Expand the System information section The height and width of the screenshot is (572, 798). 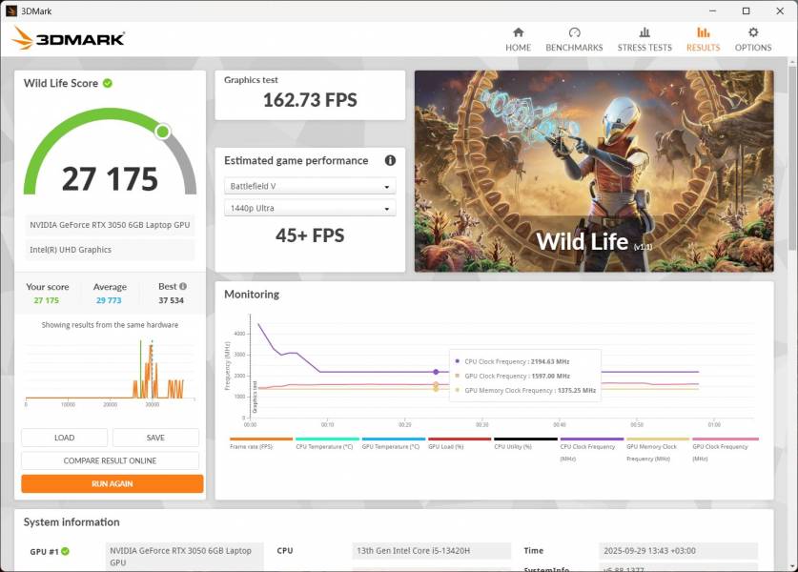tap(72, 522)
